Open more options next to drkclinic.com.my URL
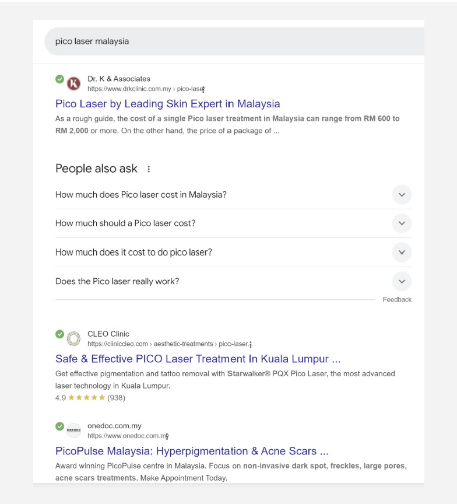 [203, 89]
